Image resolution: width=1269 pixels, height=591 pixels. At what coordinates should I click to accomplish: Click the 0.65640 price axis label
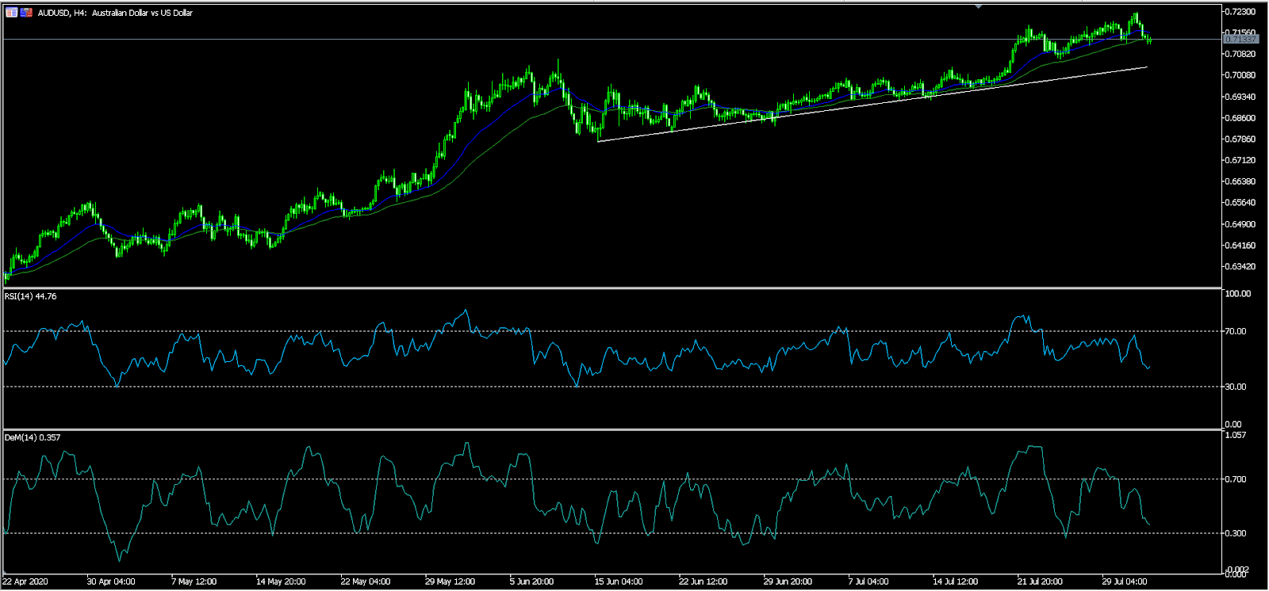1240,203
